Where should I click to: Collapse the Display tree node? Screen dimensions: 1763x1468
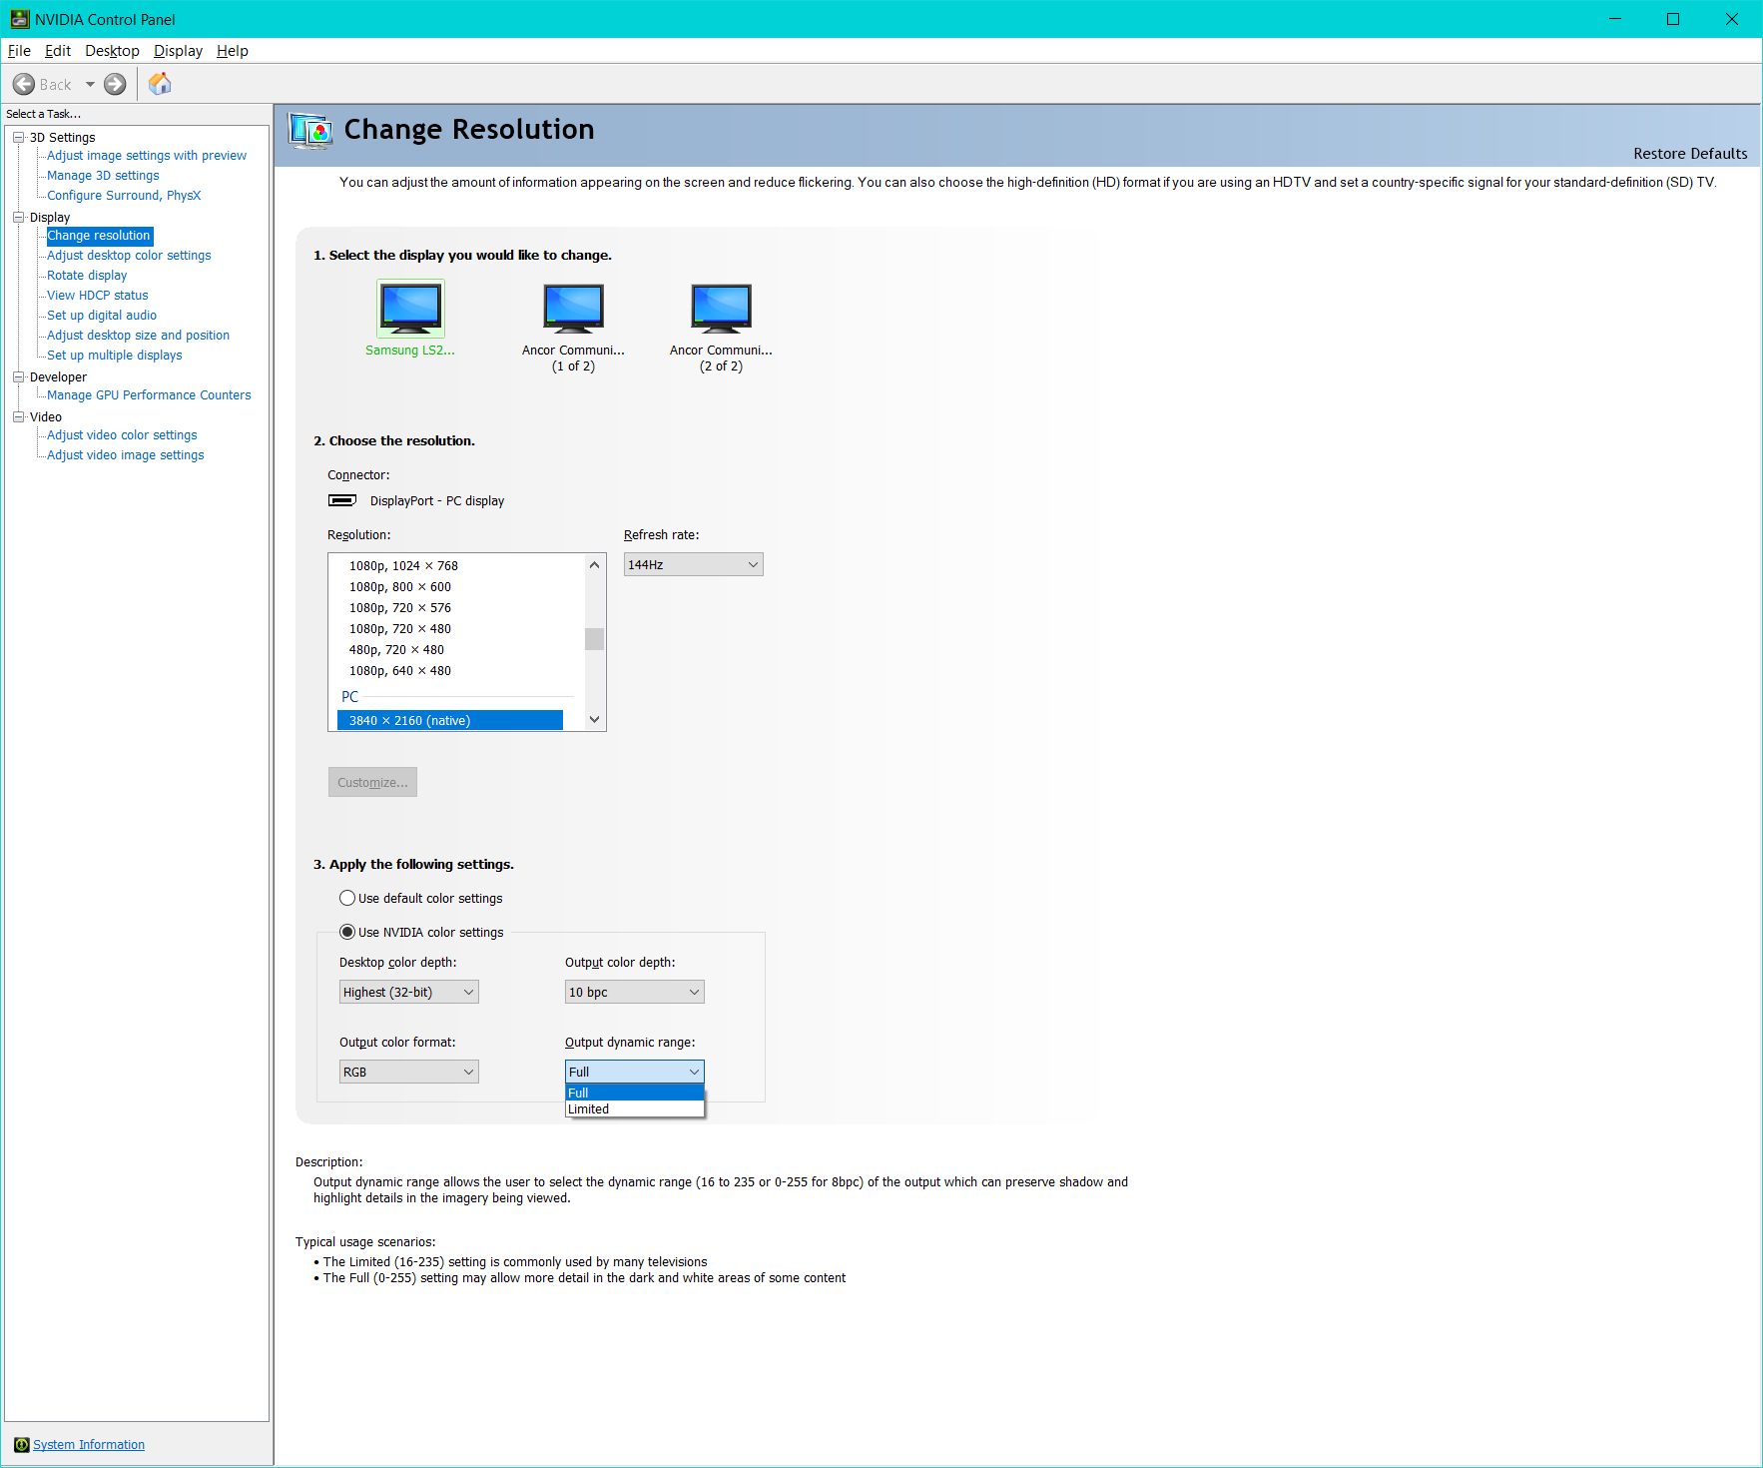tap(18, 218)
